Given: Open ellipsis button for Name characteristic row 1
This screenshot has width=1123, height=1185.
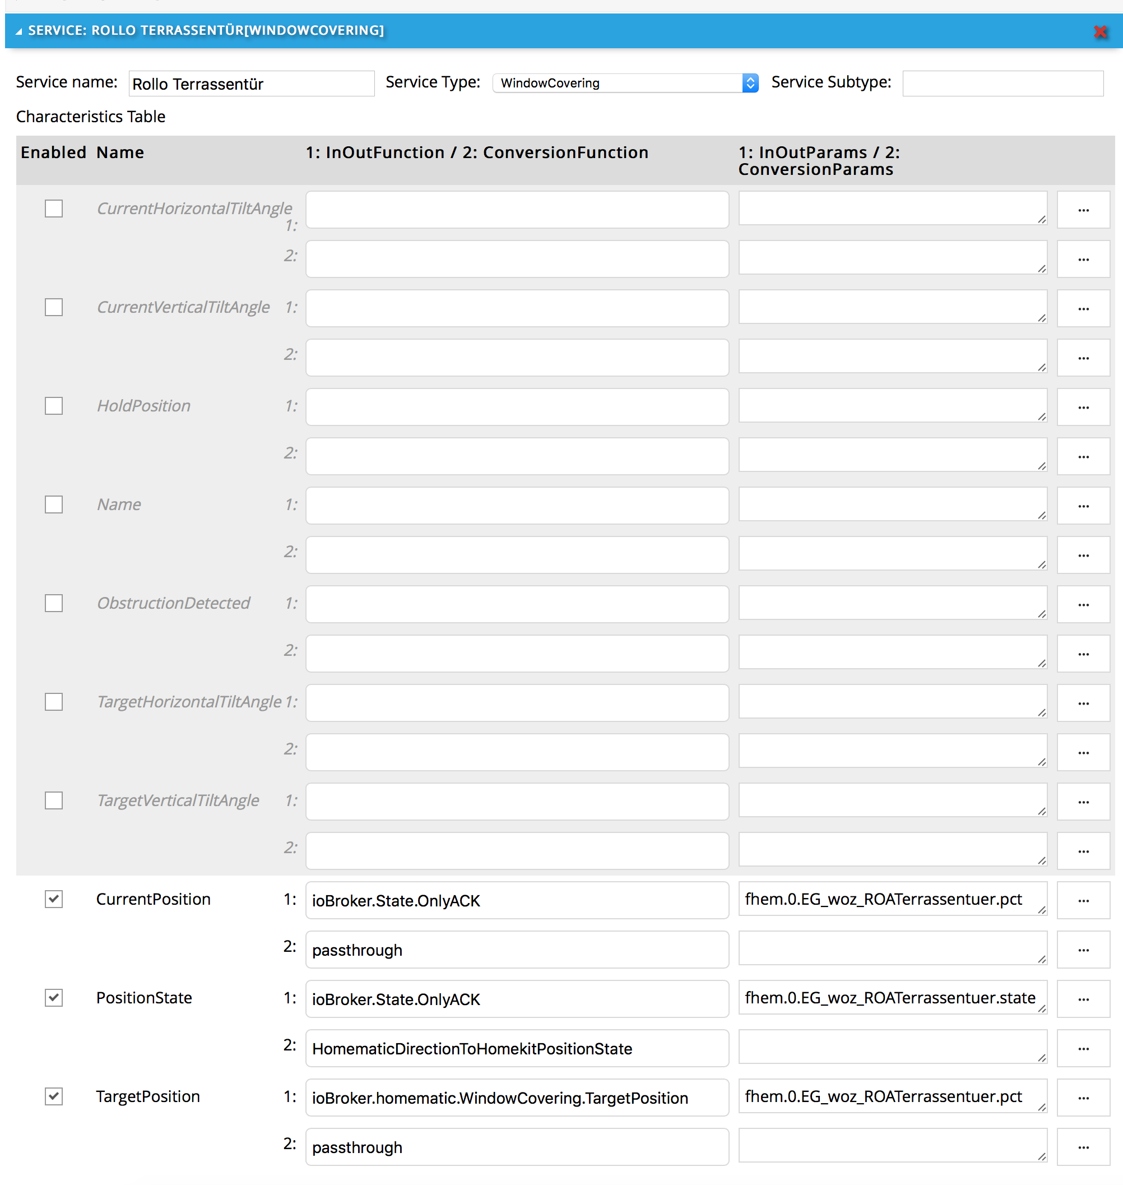Looking at the screenshot, I should 1083,506.
